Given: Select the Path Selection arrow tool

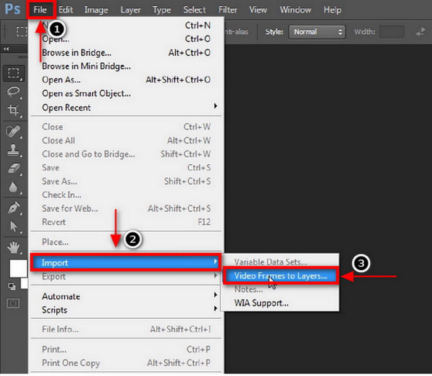Looking at the screenshot, I should coord(14,227).
